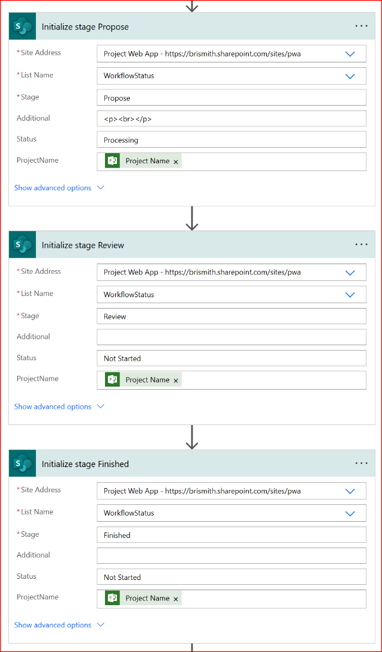
Task: Click the SharePoint icon on Initialize stage Propose
Action: [23, 26]
